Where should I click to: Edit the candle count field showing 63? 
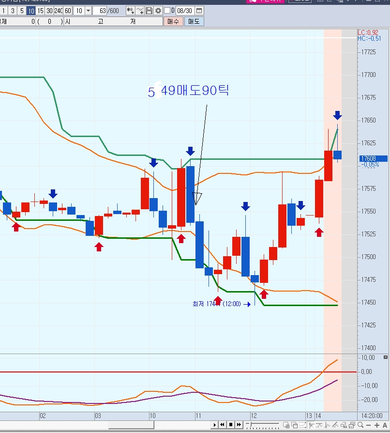click(x=100, y=11)
